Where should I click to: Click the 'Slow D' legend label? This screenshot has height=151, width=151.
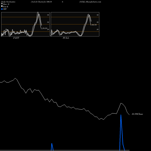6,4
